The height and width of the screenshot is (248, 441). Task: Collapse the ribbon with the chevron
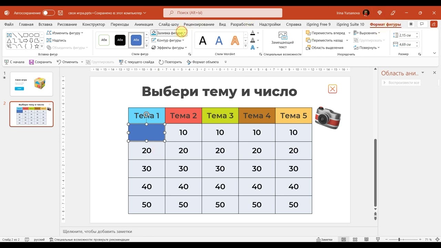click(x=434, y=53)
